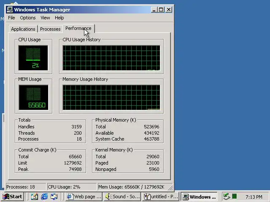Open the View menu
This screenshot has height=202, width=270.
click(45, 18)
